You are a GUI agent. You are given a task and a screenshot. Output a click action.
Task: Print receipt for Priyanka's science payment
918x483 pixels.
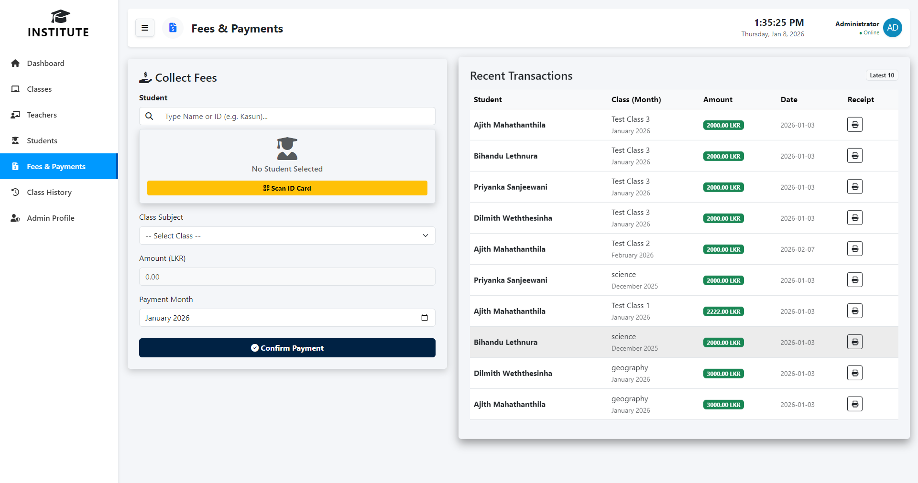click(x=854, y=280)
